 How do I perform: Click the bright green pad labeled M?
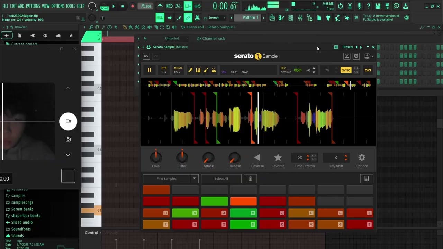coord(244,213)
